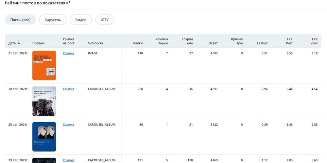Image resolution: width=327 pixels, height=163 pixels.
Task: Click the "Ссылка на пост" column header
Action: [x=69, y=41]
